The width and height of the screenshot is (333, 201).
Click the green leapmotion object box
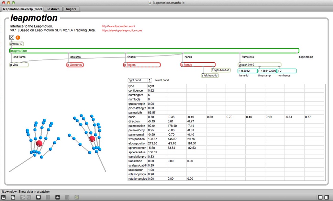pos(154,51)
